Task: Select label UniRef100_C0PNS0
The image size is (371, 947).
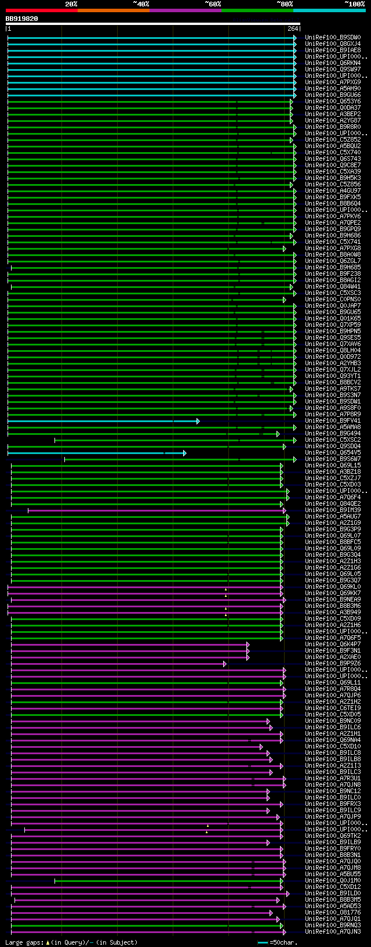Action: pyautogui.click(x=333, y=299)
